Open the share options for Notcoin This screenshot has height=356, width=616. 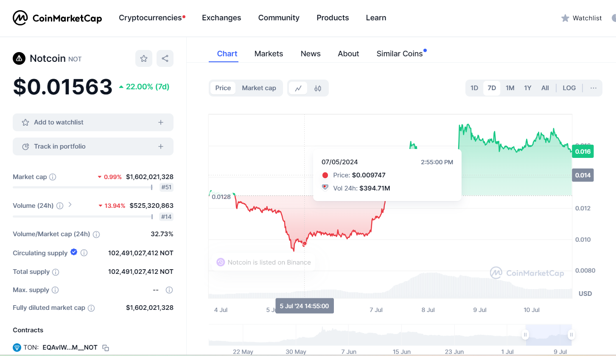pyautogui.click(x=165, y=58)
